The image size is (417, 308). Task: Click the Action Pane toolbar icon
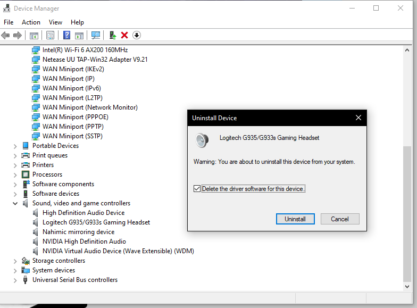click(x=79, y=35)
